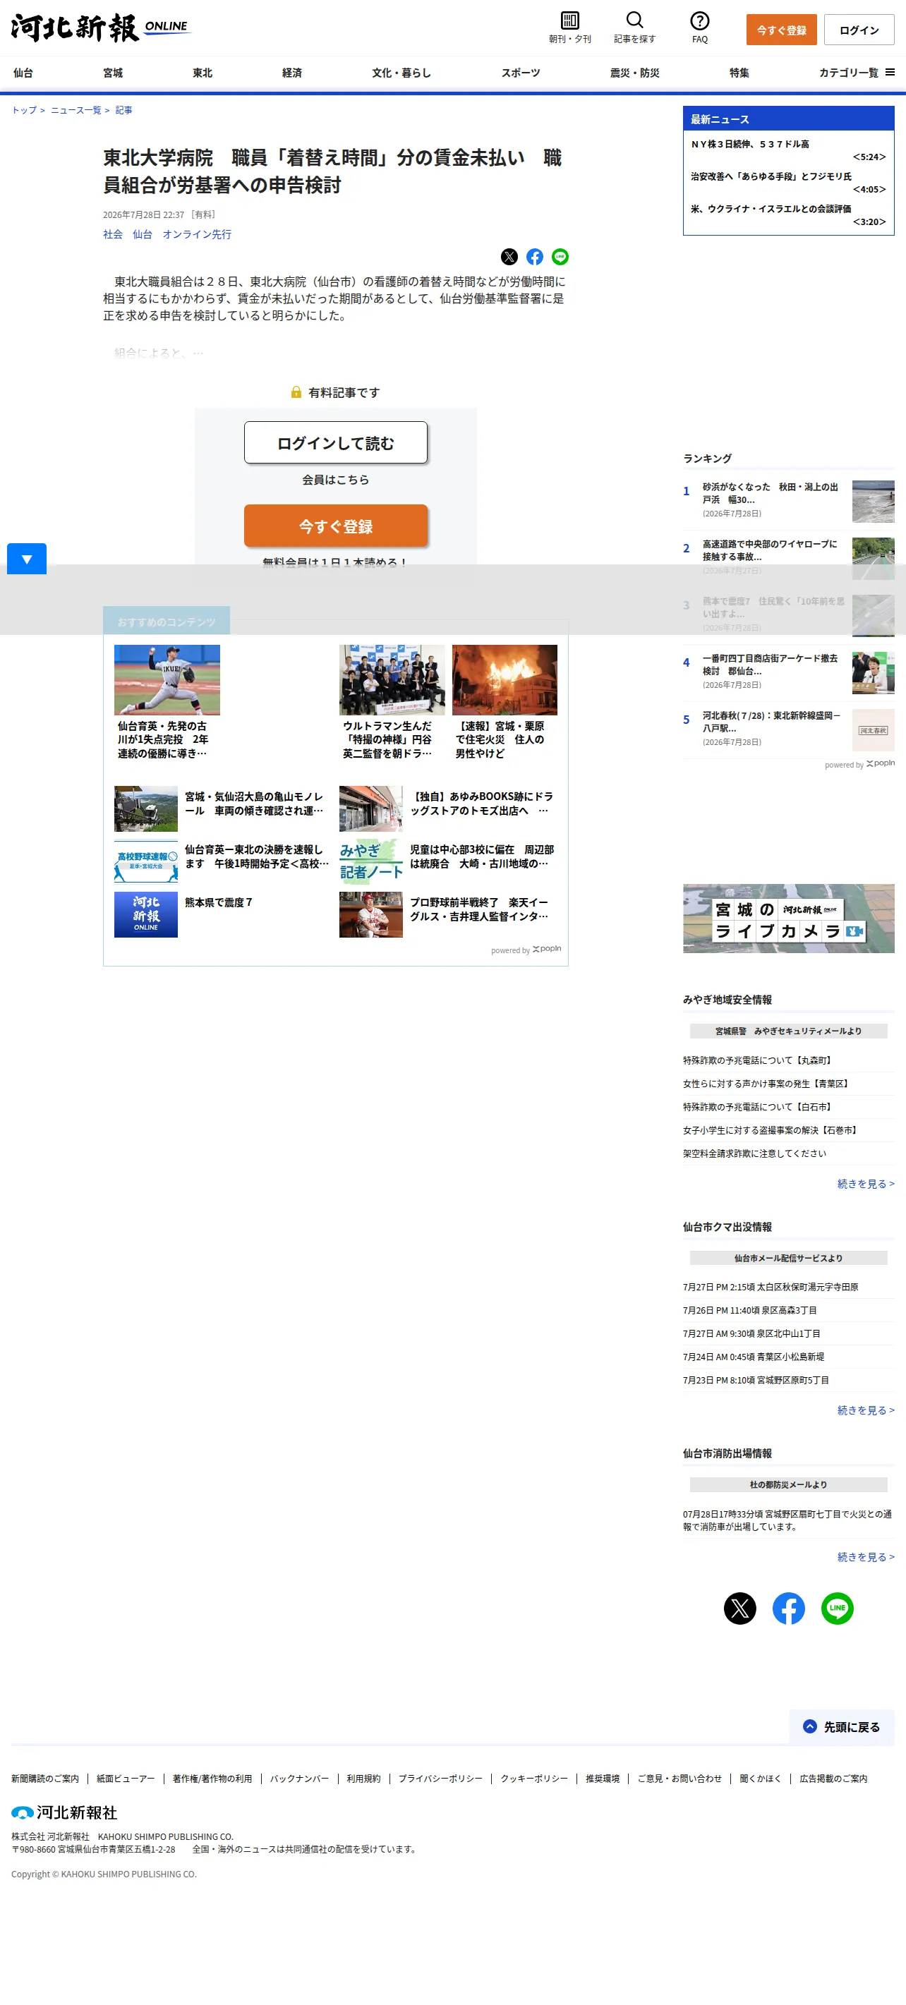The width and height of the screenshot is (906, 2005).
Task: Open the 特殊詐欺の予兆電話について【丸森町】 item
Action: [x=759, y=1060]
